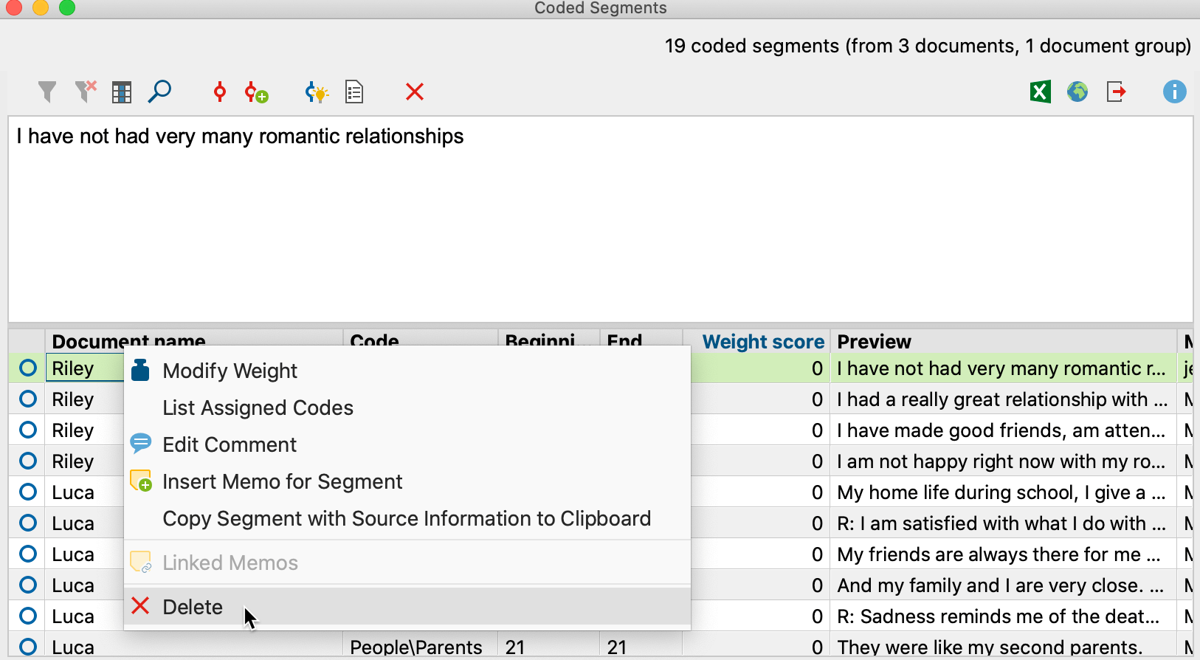Select preview 'My friends are always there for me'
1200x660 pixels.
pos(1003,554)
